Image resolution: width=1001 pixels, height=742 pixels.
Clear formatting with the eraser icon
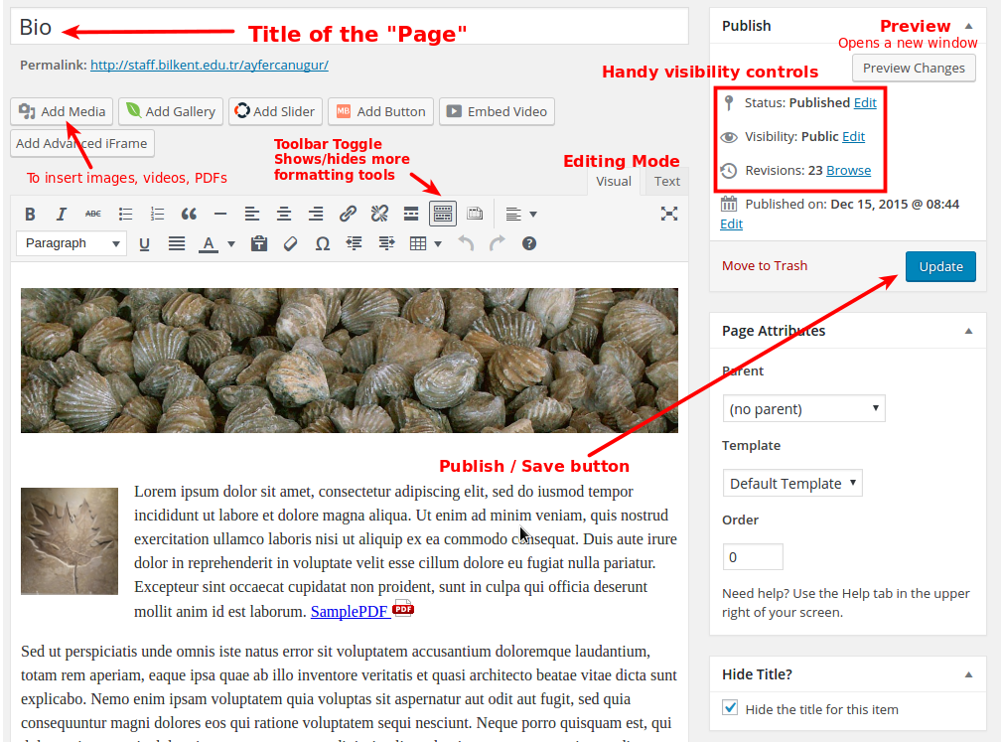pos(290,243)
